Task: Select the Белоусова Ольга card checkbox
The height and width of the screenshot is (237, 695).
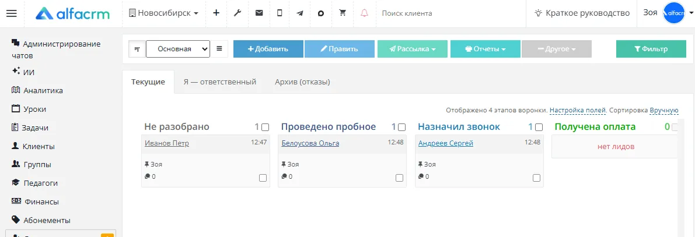Action: click(399, 178)
